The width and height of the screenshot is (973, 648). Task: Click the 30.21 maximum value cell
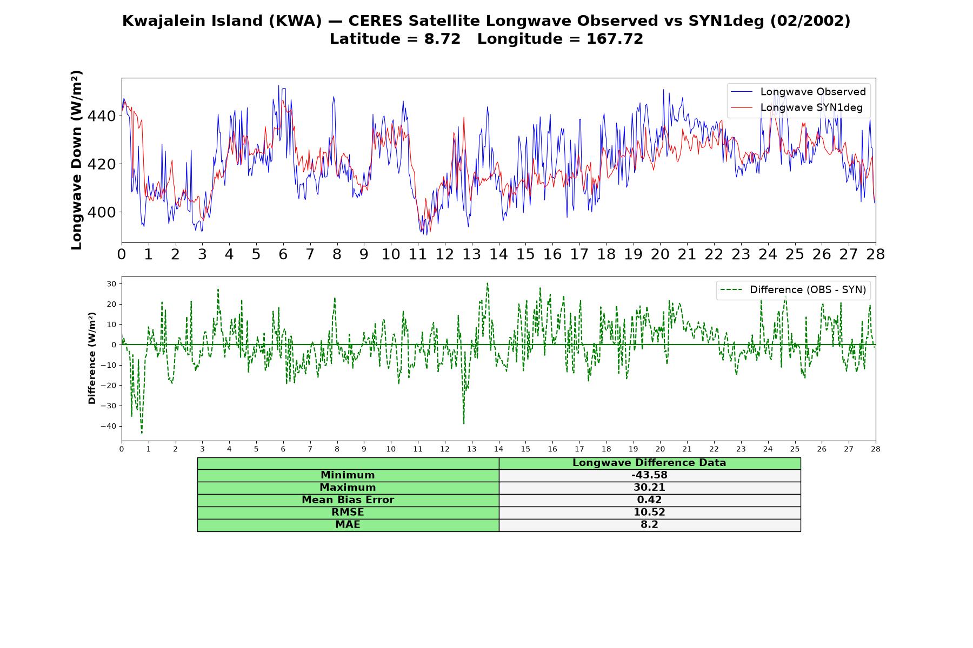coord(650,488)
